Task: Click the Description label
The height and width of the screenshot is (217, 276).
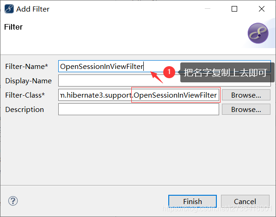Action: 25,110
